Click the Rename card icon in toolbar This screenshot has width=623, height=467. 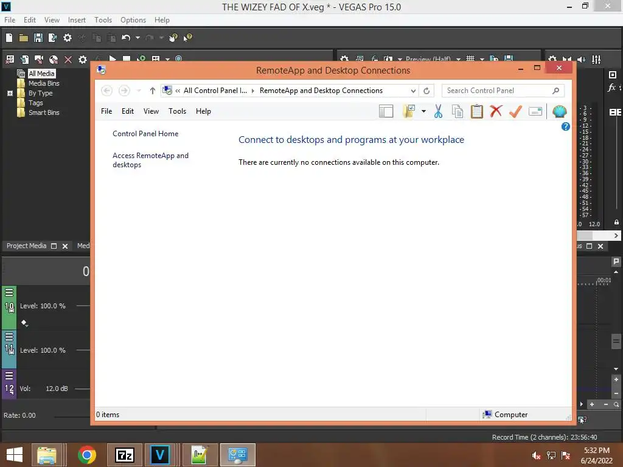(535, 112)
